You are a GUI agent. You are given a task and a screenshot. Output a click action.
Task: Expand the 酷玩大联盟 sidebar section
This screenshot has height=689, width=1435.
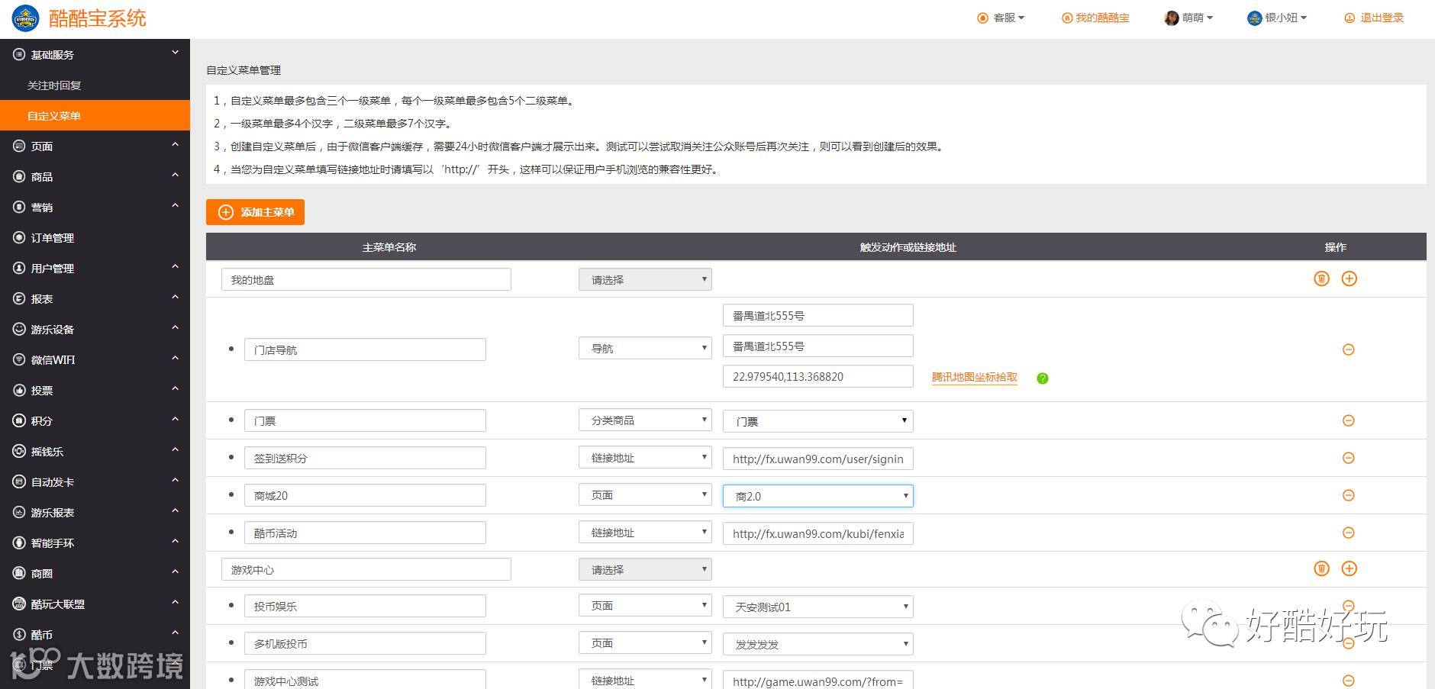95,604
